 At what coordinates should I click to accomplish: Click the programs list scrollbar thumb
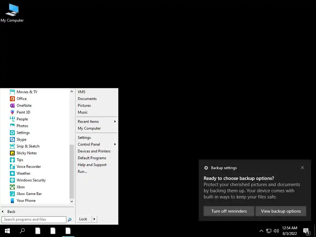[x=72, y=172]
